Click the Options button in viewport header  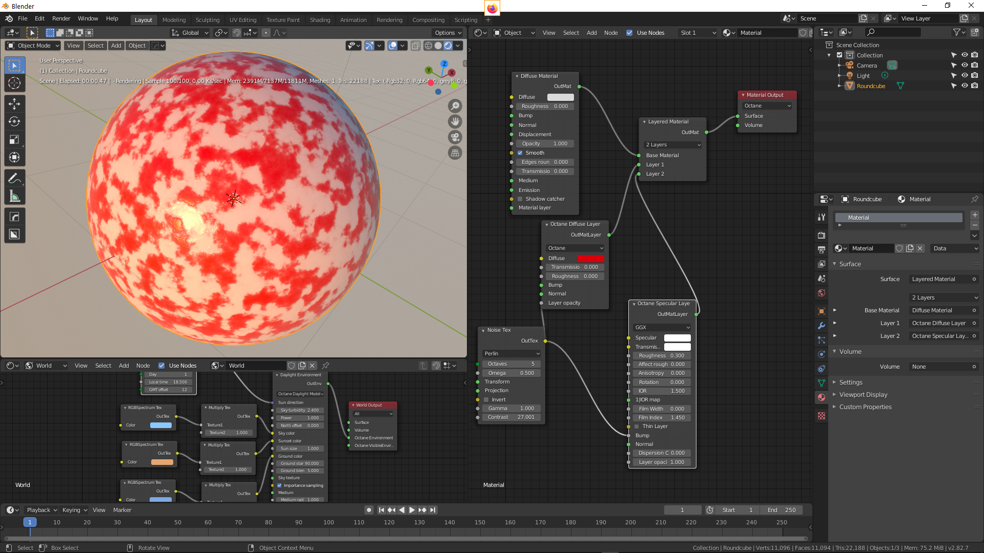tap(447, 33)
